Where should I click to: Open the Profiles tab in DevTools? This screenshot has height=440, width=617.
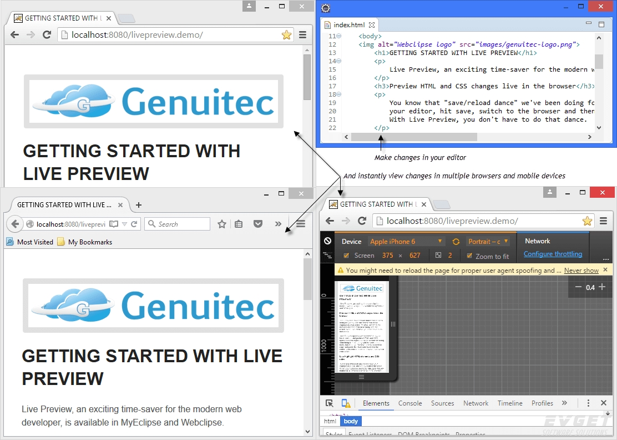tap(542, 403)
